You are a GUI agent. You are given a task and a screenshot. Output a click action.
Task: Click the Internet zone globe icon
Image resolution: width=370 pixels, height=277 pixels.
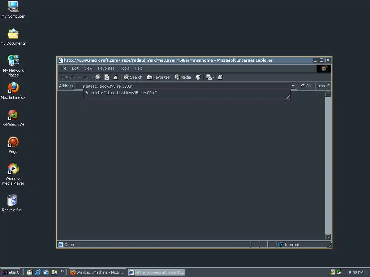point(280,245)
